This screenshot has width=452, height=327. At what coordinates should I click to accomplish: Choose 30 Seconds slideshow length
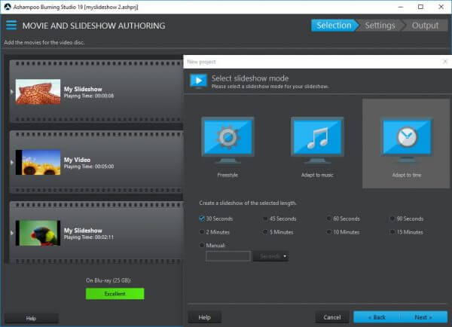pos(201,219)
